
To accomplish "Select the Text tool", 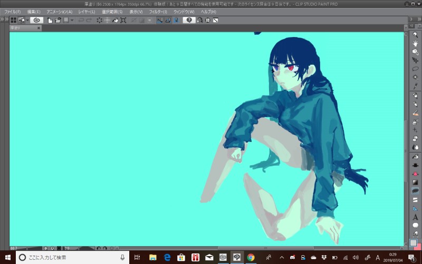I will [x=415, y=217].
